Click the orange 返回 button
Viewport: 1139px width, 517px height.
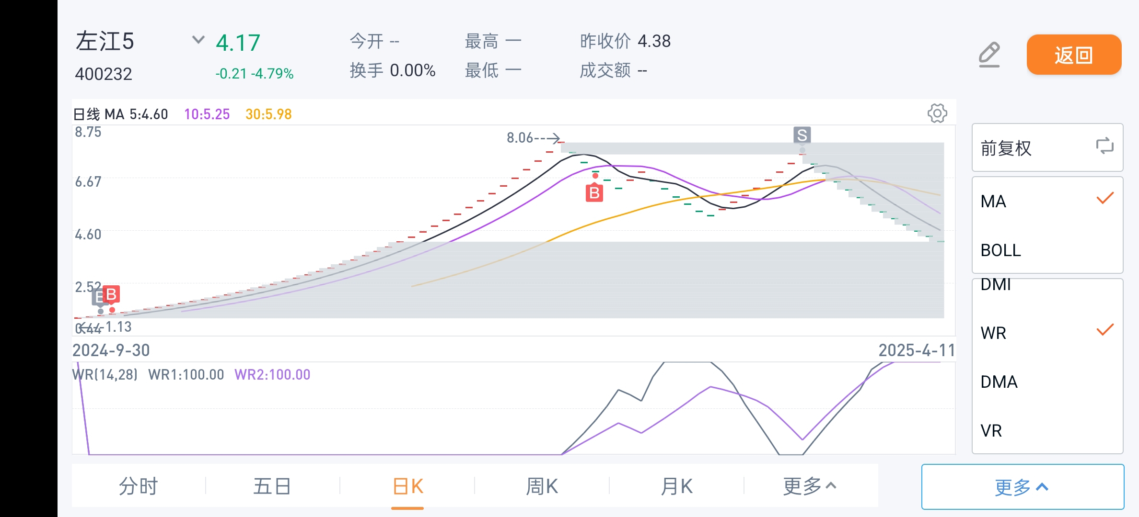pyautogui.click(x=1074, y=55)
